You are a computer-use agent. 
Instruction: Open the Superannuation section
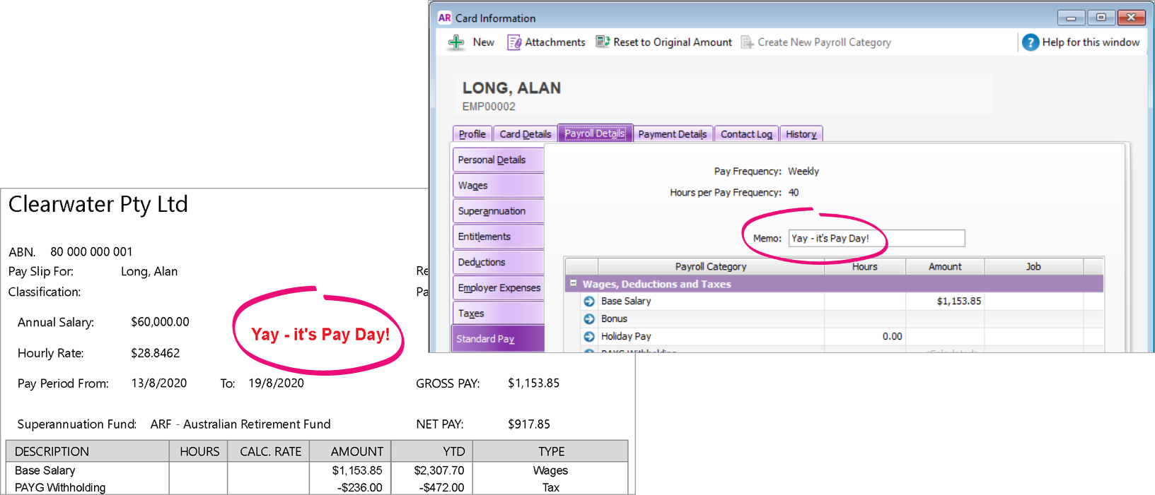[498, 211]
